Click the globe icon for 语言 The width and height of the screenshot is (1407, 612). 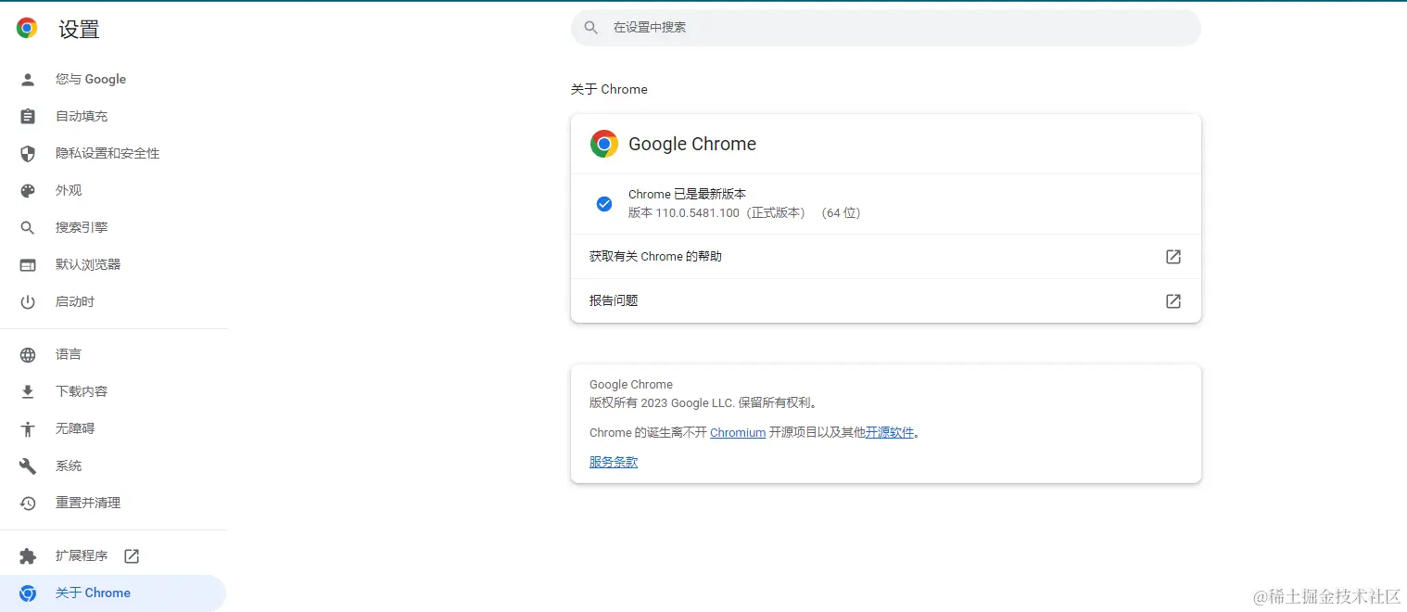(x=28, y=355)
